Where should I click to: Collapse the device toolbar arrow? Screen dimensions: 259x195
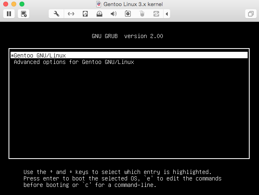point(167,14)
